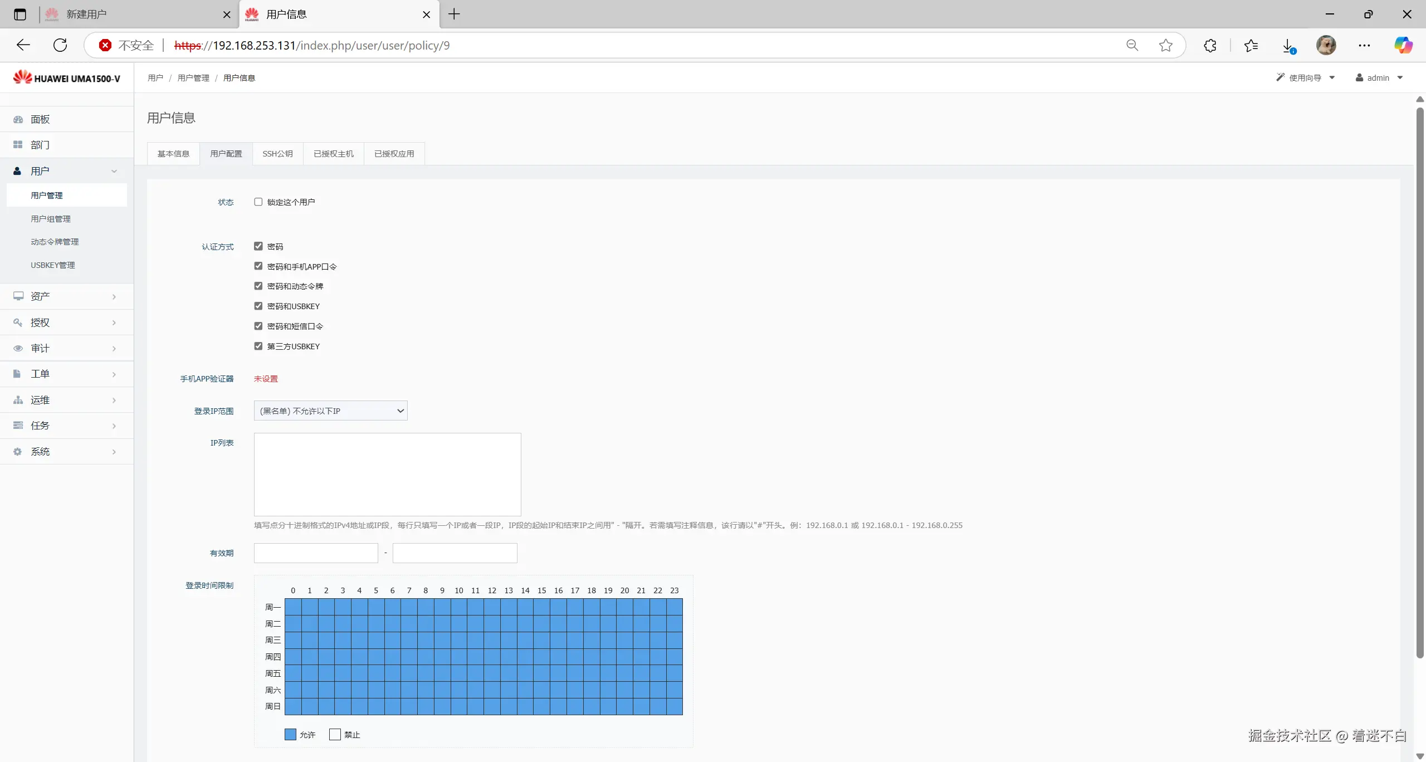Image resolution: width=1426 pixels, height=762 pixels.
Task: Click the 用户管理 breadcrumb link
Action: click(x=193, y=78)
